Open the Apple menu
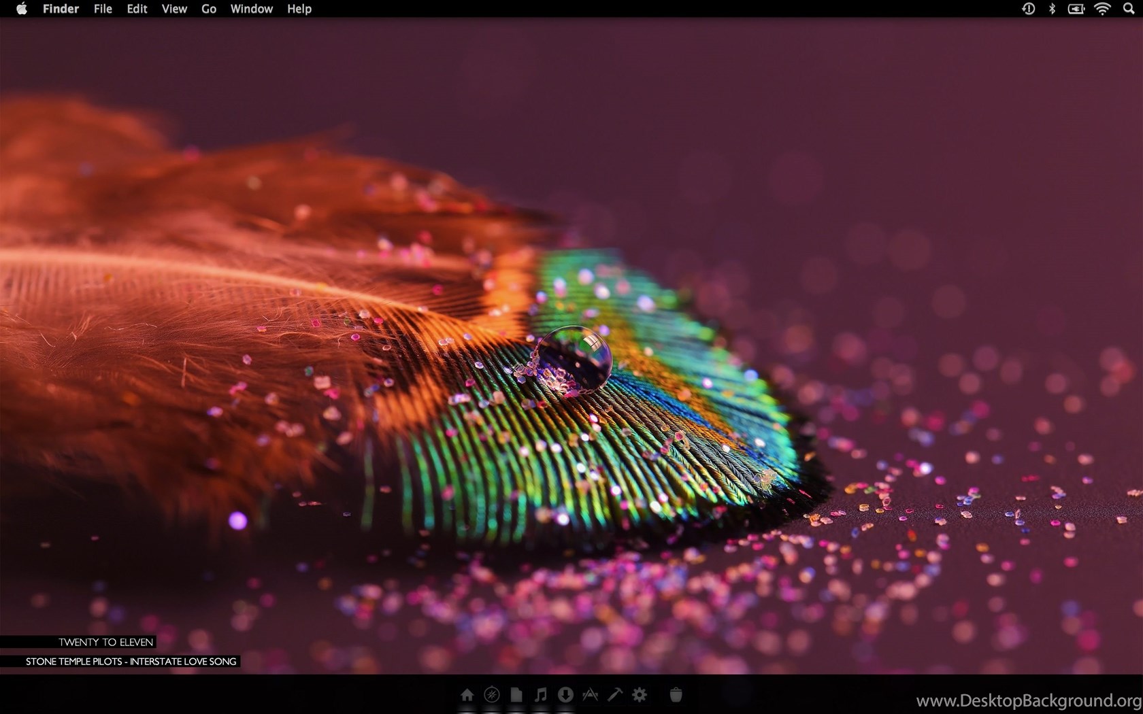Screen dimensions: 1143x714 21,9
